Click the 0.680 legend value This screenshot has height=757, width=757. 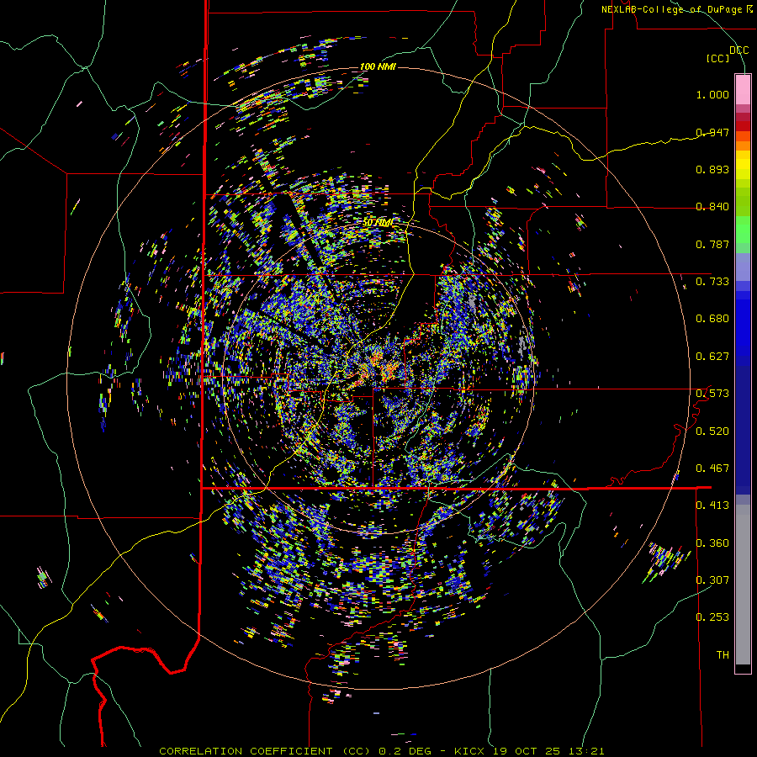[x=712, y=319]
